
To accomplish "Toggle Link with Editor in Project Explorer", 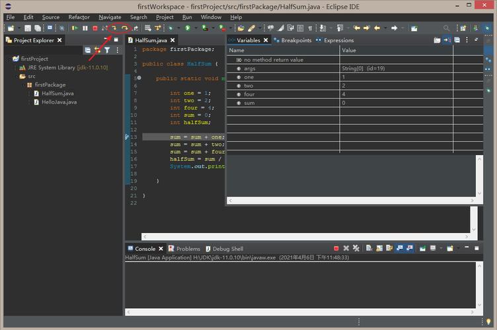I will click(97, 50).
